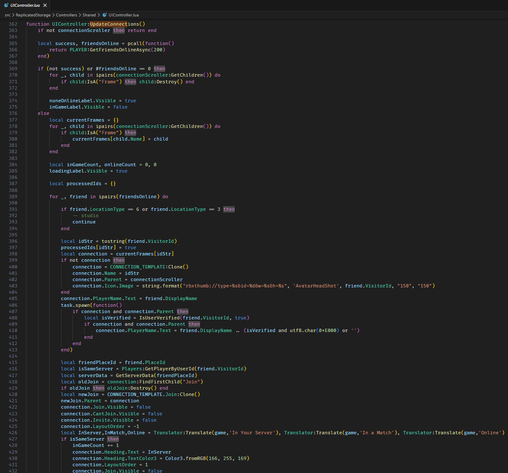Click the Lua file icon on the UIController.lua tab
The image size is (508, 473).
pyautogui.click(x=6, y=5)
